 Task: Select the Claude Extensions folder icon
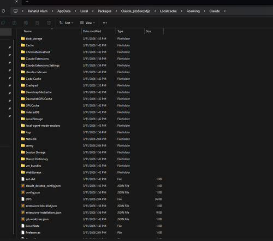[x=23, y=58]
